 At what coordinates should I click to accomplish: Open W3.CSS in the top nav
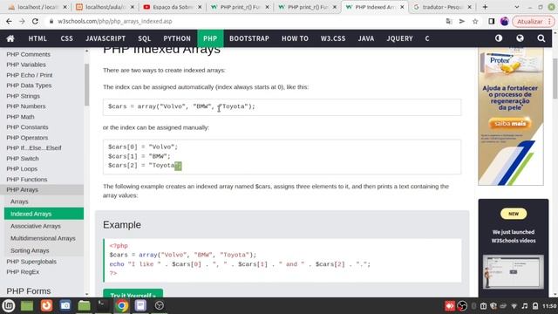pos(333,38)
